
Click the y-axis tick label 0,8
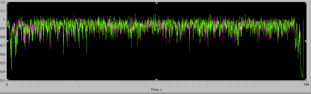tap(3, 37)
